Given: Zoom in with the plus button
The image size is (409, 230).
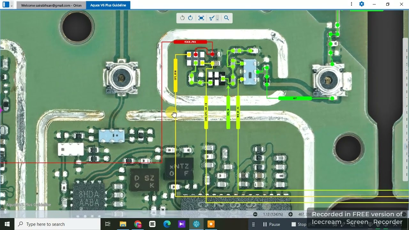Looking at the screenshot, I should pyautogui.click(x=290, y=214).
